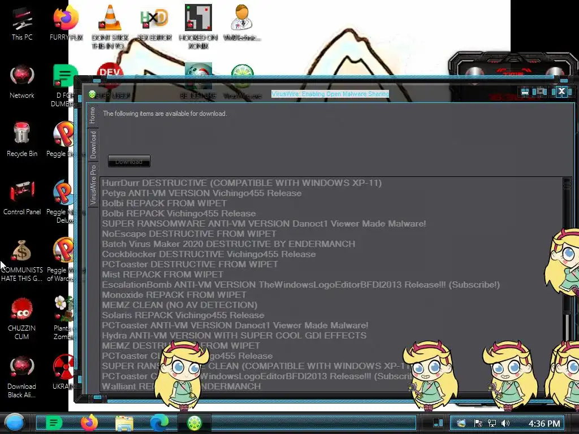Click the taskbar clock showing 4:36 PM
Viewport: 579px width, 434px height.
coord(545,423)
